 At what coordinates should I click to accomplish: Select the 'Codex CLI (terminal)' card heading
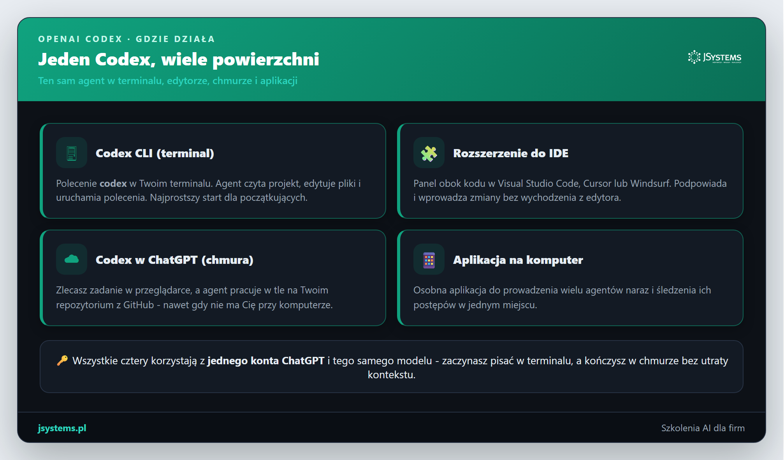[155, 153]
